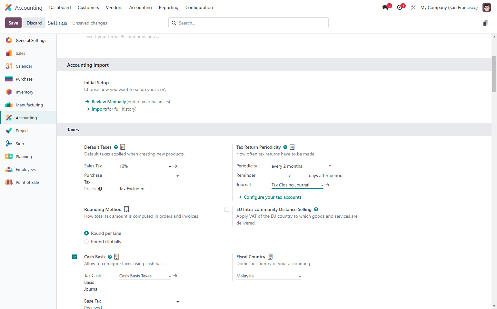Image resolution: width=497 pixels, height=309 pixels.
Task: Open Inventory settings in the sidebar
Action: (28, 92)
